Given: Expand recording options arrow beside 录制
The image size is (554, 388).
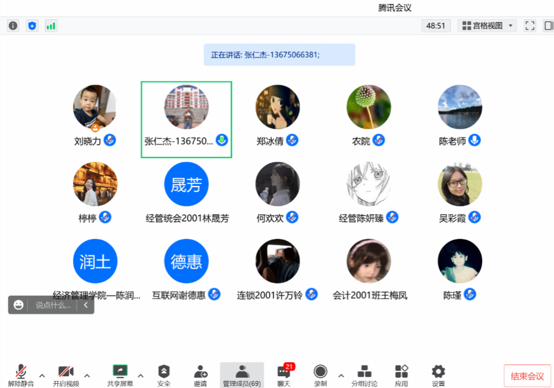Looking at the screenshot, I should point(341,375).
